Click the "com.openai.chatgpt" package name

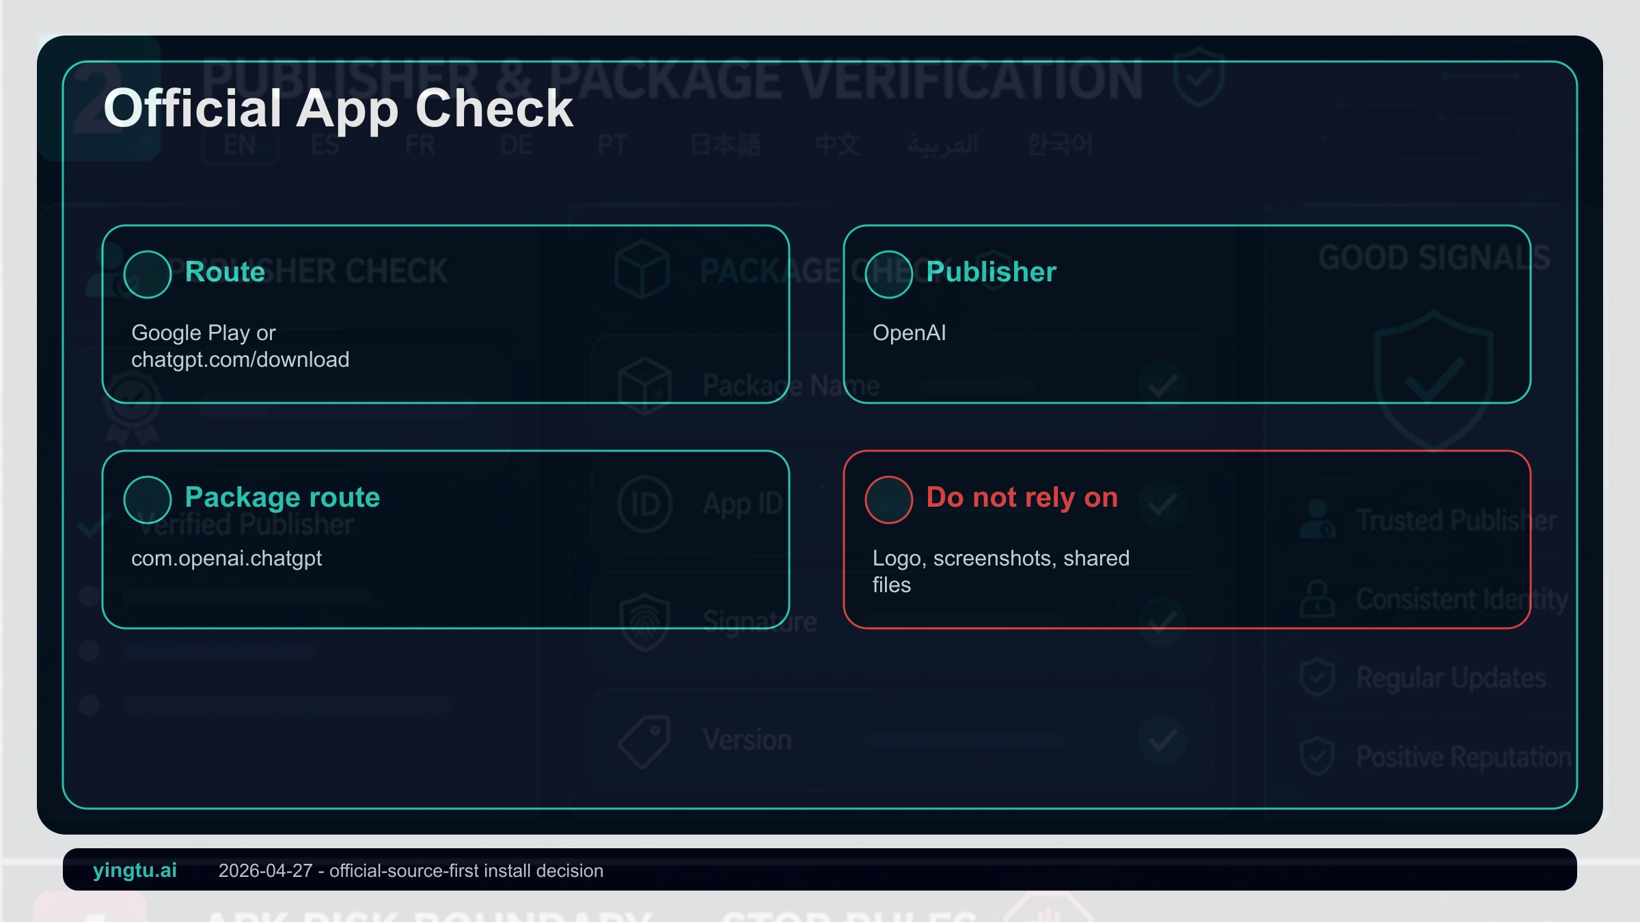226,559
